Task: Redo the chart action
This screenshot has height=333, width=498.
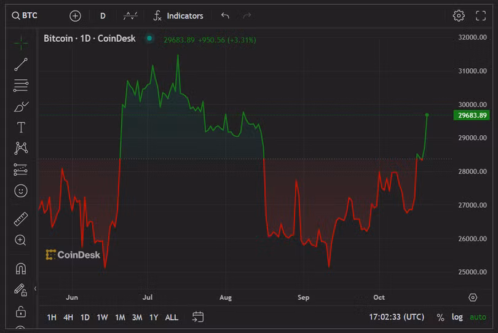Action: pos(247,15)
